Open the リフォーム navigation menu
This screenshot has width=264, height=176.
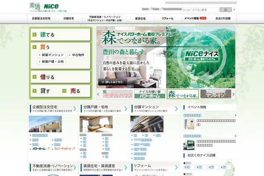tap(168, 18)
